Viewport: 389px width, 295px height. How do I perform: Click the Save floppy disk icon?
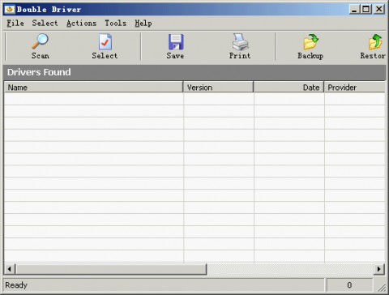pos(176,42)
